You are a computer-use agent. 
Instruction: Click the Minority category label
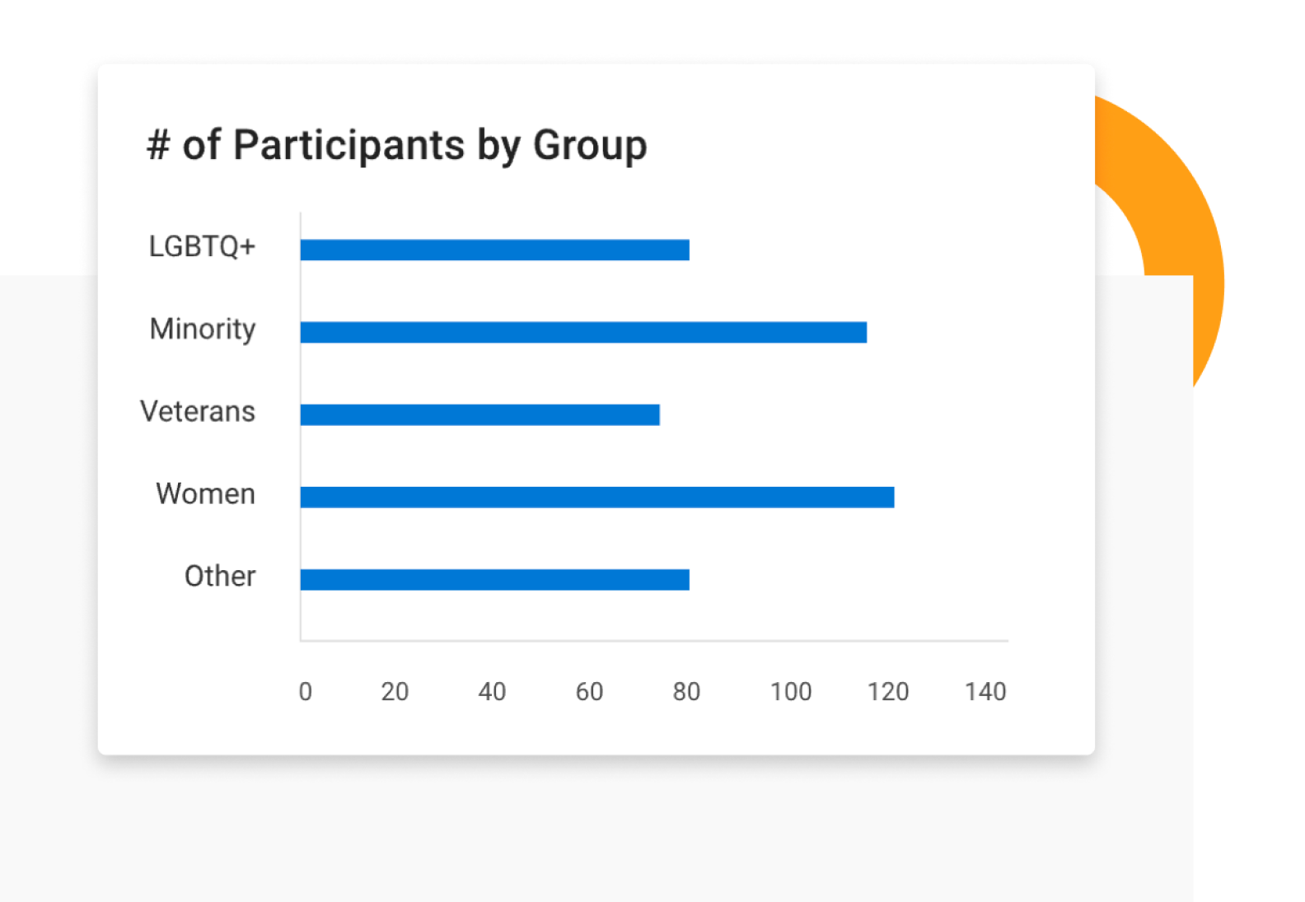point(203,329)
